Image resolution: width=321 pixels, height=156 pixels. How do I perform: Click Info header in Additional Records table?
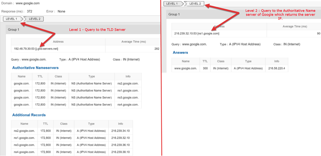(120, 124)
